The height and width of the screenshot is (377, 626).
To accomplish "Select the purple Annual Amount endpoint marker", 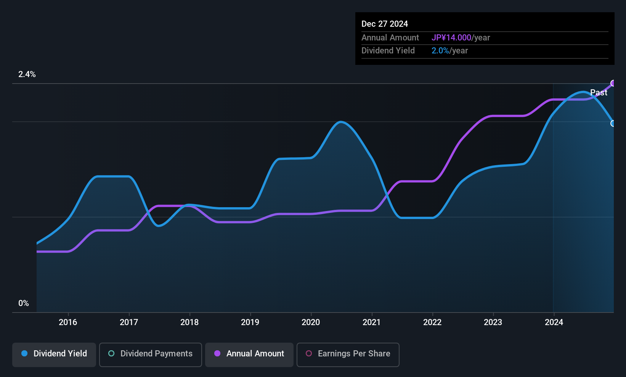I will point(613,83).
